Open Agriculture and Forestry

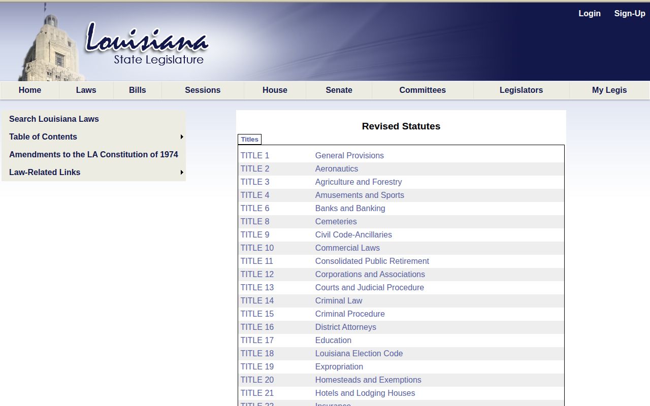(359, 182)
